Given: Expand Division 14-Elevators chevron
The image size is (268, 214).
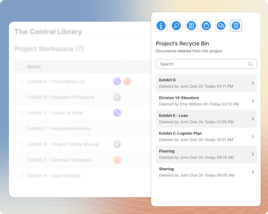Looking at the screenshot, I should click(x=253, y=101).
